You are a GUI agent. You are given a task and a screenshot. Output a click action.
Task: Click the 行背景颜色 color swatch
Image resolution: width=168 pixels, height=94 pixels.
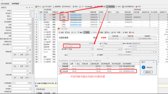[x=14, y=83]
